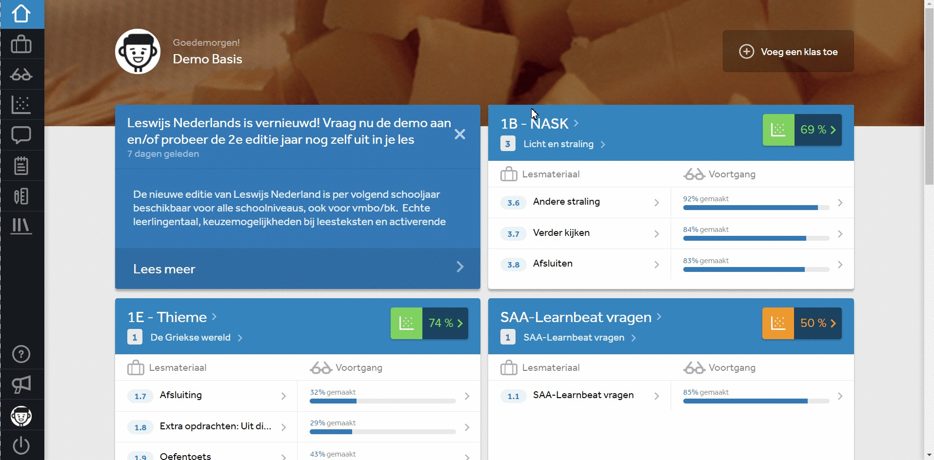
Task: Open the 50 % results button
Action: (818, 323)
